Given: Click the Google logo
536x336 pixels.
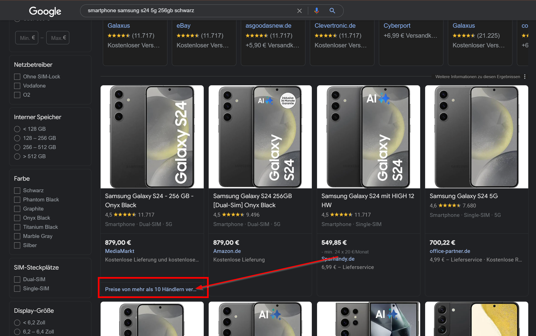Looking at the screenshot, I should (x=45, y=11).
